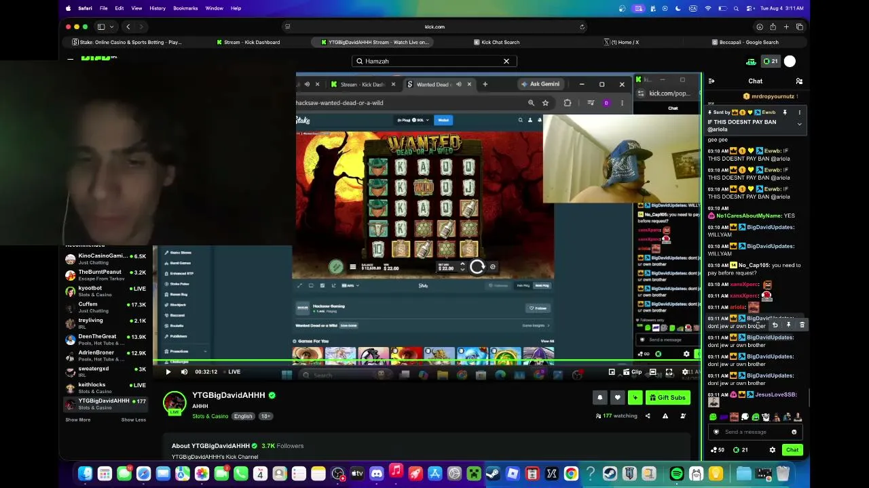Open AdrienBroner recommended channel
The image size is (869, 488).
click(106, 356)
